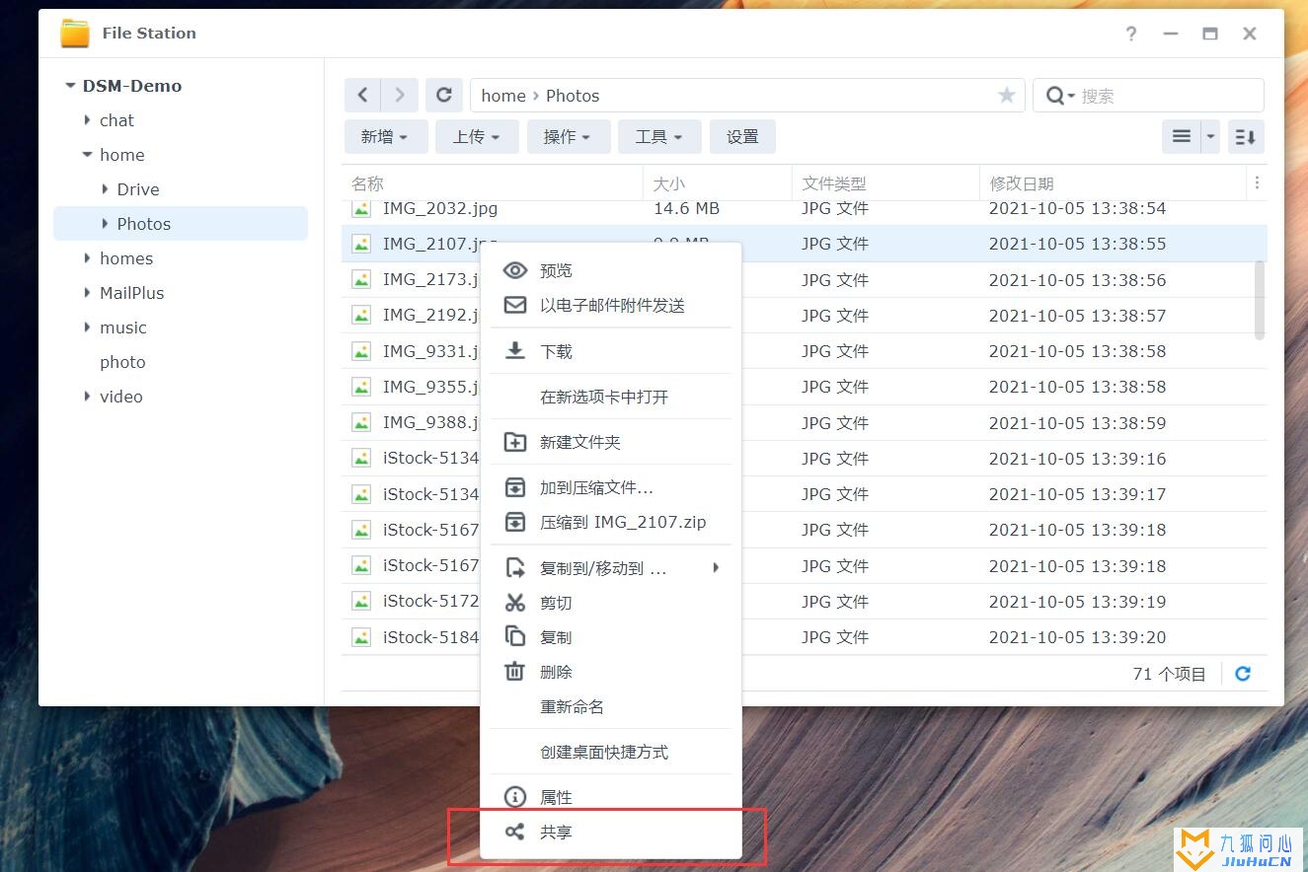This screenshot has height=872, width=1308.
Task: Select Add to archive menu entry
Action: (610, 487)
